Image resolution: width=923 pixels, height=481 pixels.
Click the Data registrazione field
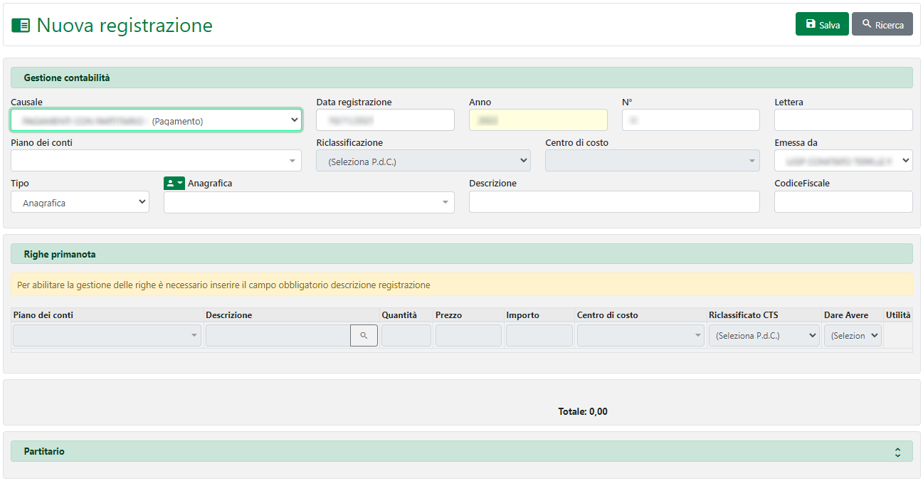385,120
